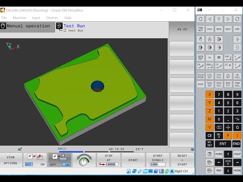
Task: Select the CT tangential circle key
Action: tap(219, 66)
